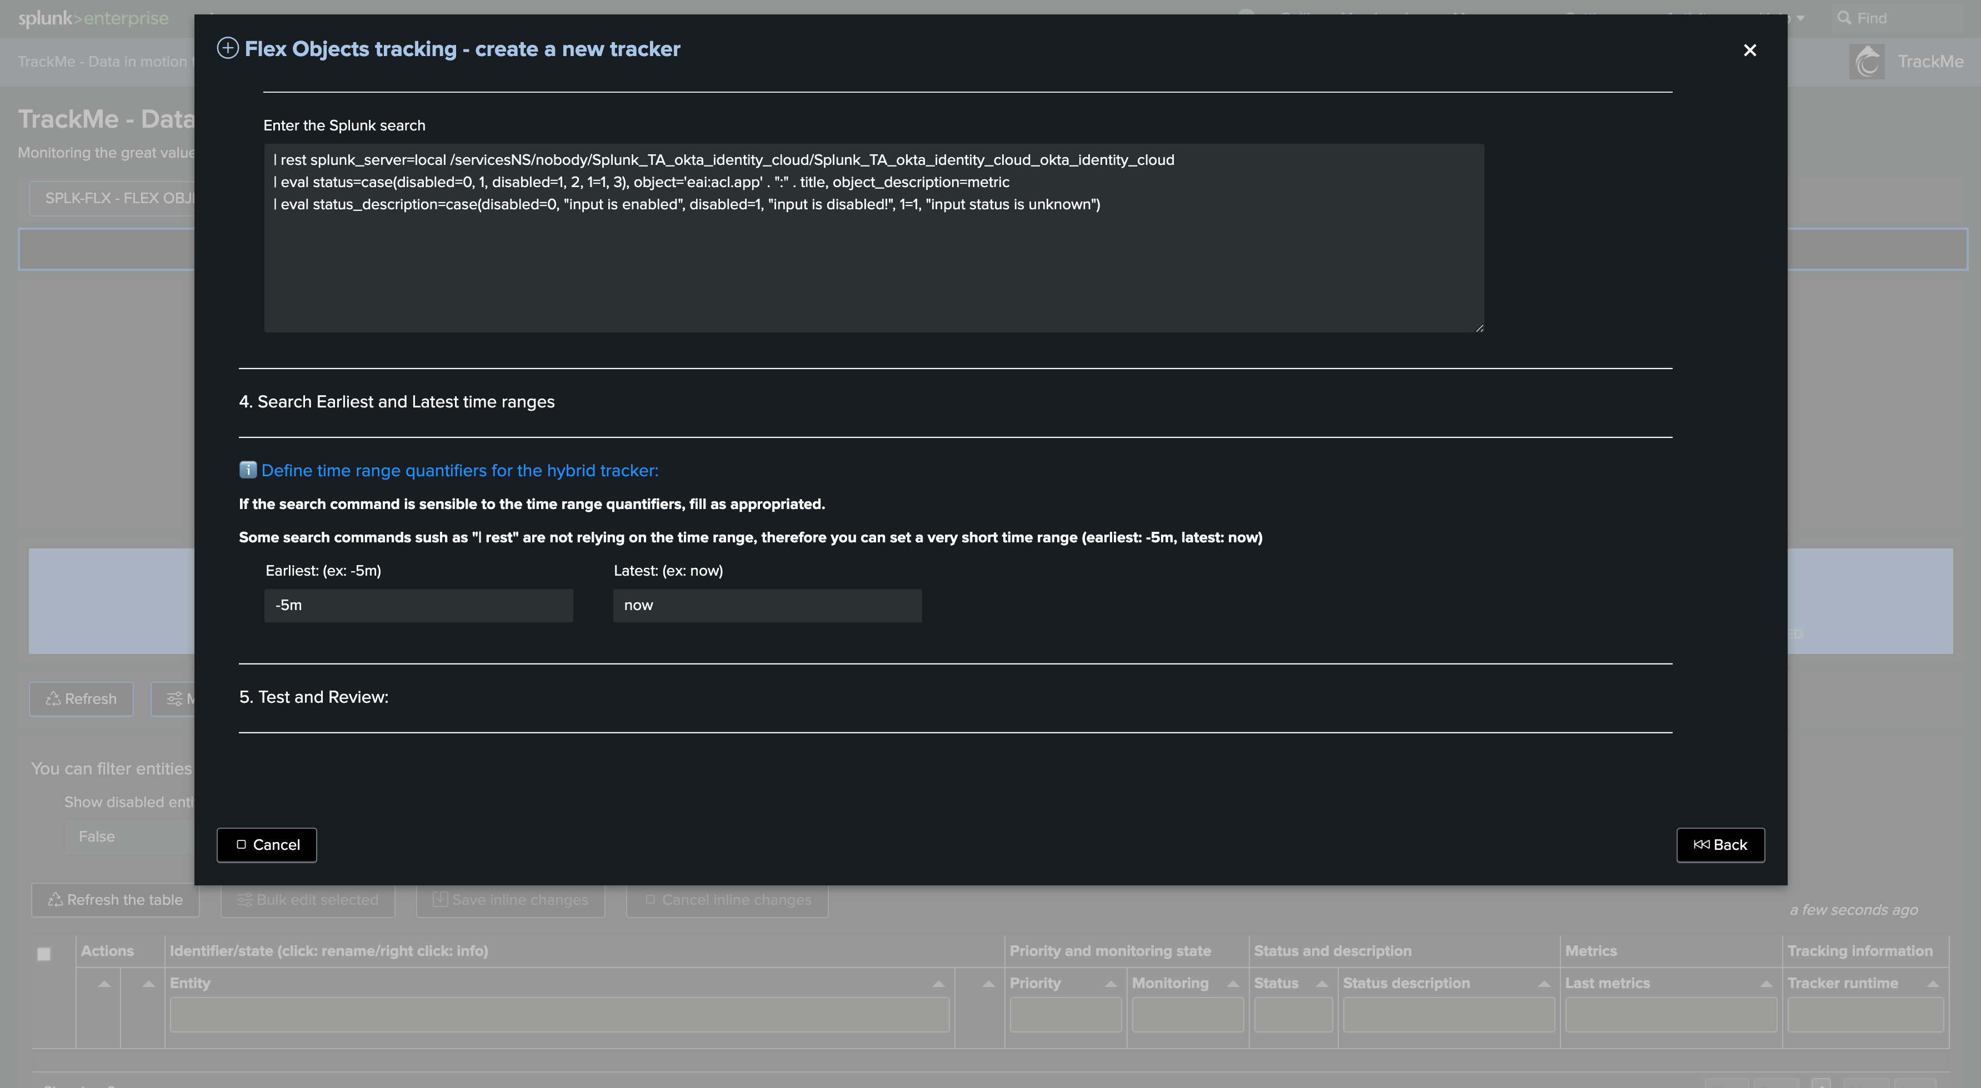This screenshot has height=1088, width=1981.
Task: Click the sort arrow between Entity and Priority columns
Action: click(x=989, y=984)
